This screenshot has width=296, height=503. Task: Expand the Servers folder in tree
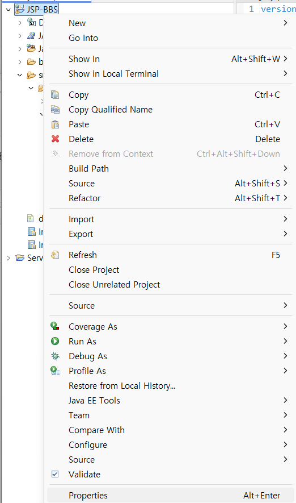tap(9, 258)
